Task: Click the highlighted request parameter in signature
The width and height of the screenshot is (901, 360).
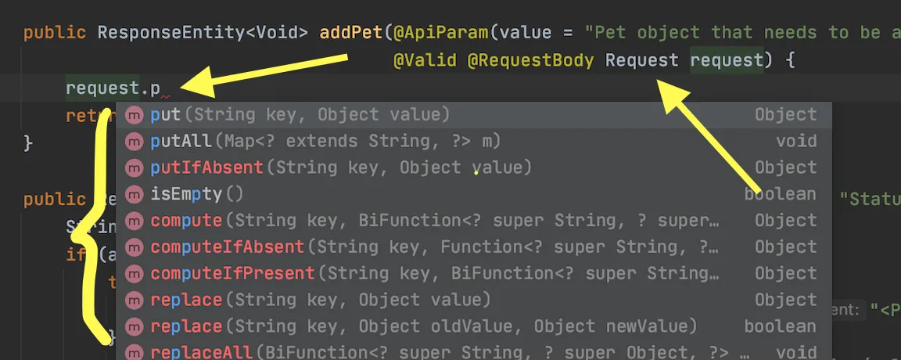Action: (x=727, y=60)
